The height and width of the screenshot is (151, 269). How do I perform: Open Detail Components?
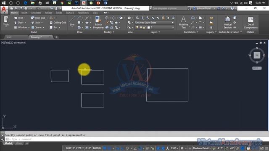(251, 22)
